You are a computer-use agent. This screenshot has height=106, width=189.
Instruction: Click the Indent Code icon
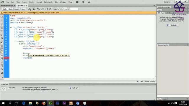pos(2,73)
